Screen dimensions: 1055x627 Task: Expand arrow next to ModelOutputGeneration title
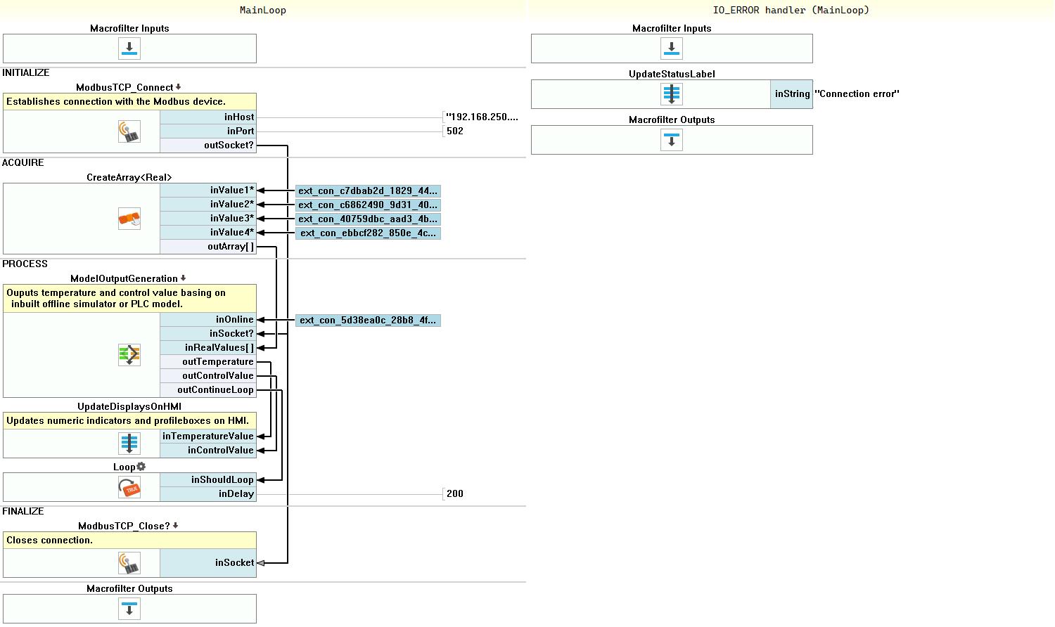(184, 278)
